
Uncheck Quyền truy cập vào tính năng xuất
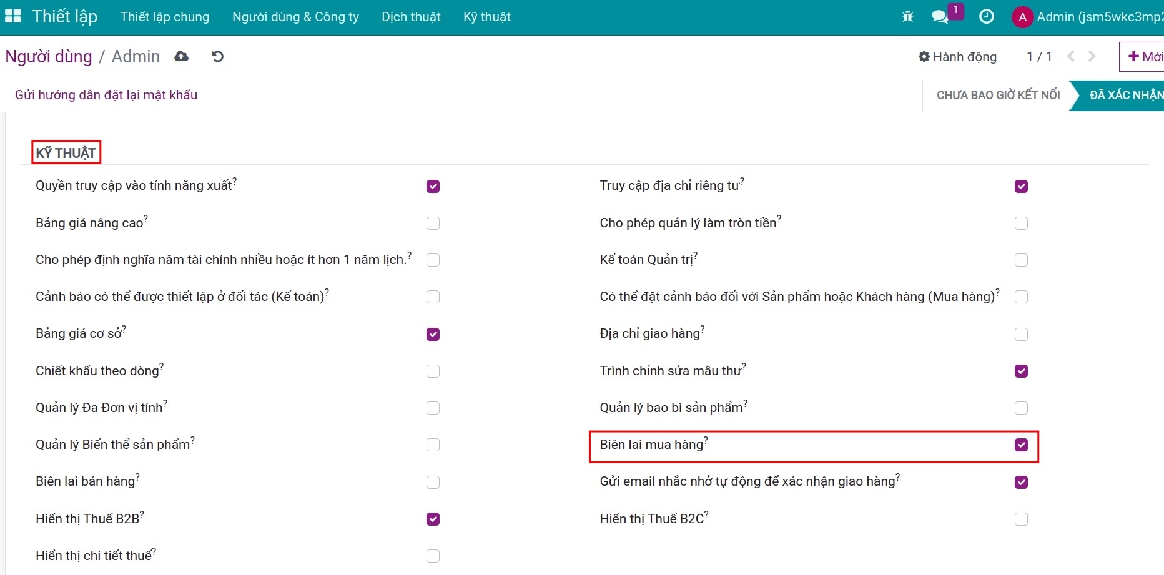433,186
